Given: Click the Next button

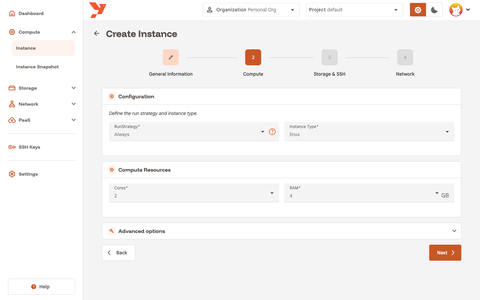Looking at the screenshot, I should (x=445, y=253).
